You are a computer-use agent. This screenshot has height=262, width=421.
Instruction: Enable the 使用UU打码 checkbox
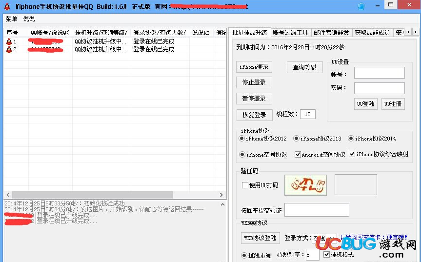(x=245, y=185)
